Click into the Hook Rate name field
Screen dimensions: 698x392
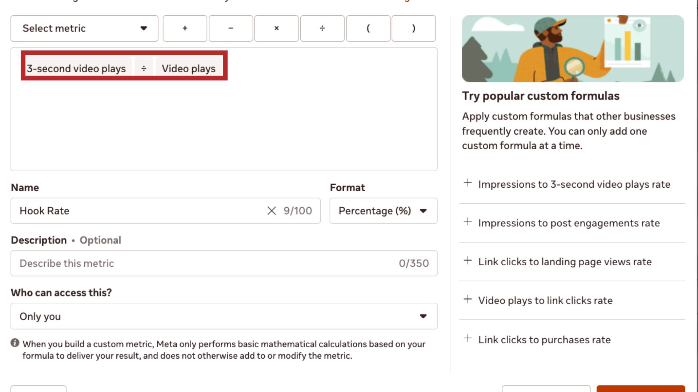138,211
